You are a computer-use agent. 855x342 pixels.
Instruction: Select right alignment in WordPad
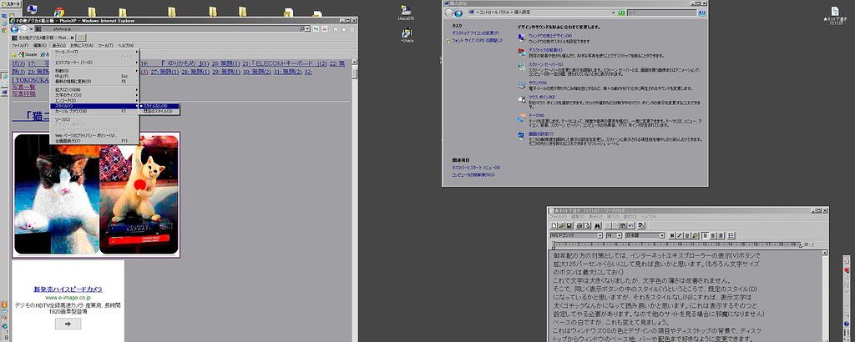tap(721, 236)
